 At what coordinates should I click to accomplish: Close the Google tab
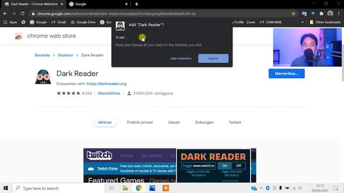[126, 4]
